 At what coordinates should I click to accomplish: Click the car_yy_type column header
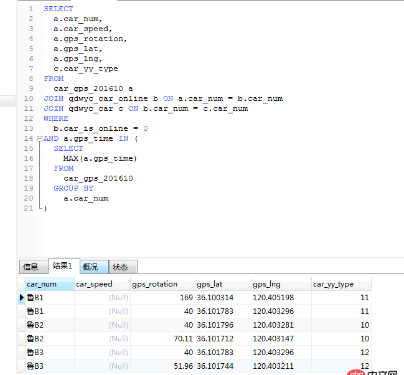[x=341, y=284]
